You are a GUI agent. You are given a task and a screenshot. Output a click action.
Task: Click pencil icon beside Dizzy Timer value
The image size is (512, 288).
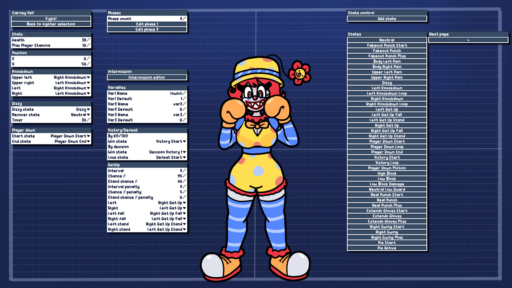coord(88,120)
